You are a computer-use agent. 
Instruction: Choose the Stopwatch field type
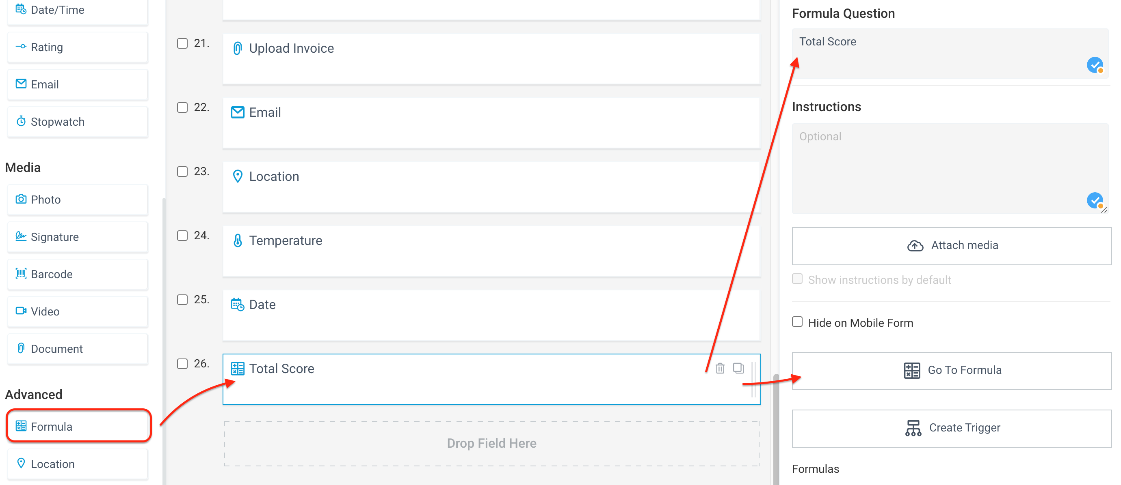pyautogui.click(x=78, y=121)
